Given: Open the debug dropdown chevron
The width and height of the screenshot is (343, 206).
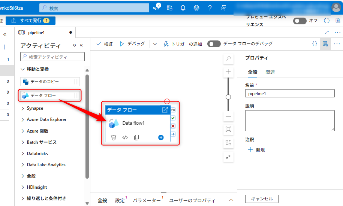Looking at the screenshot, I should pyautogui.click(x=155, y=44).
